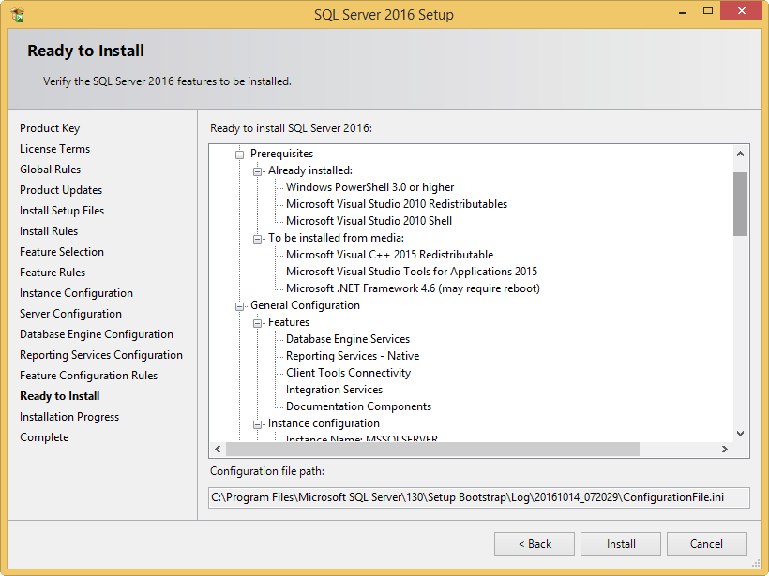Image resolution: width=769 pixels, height=576 pixels.
Task: Click the General Configuration tree label
Action: 305,305
